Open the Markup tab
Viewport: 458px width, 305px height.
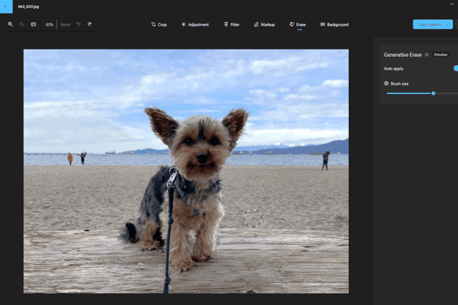click(x=264, y=25)
